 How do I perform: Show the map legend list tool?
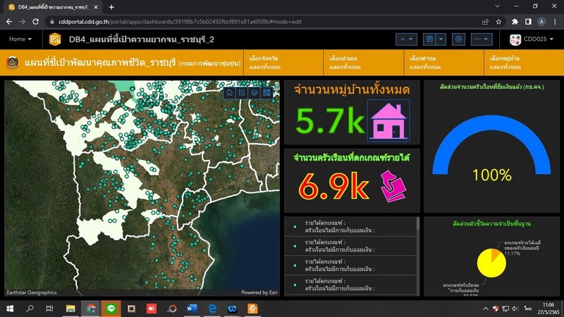point(242,93)
